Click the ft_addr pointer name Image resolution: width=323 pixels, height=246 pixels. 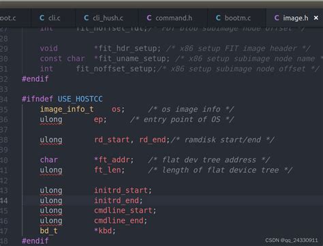pyautogui.click(x=114, y=160)
